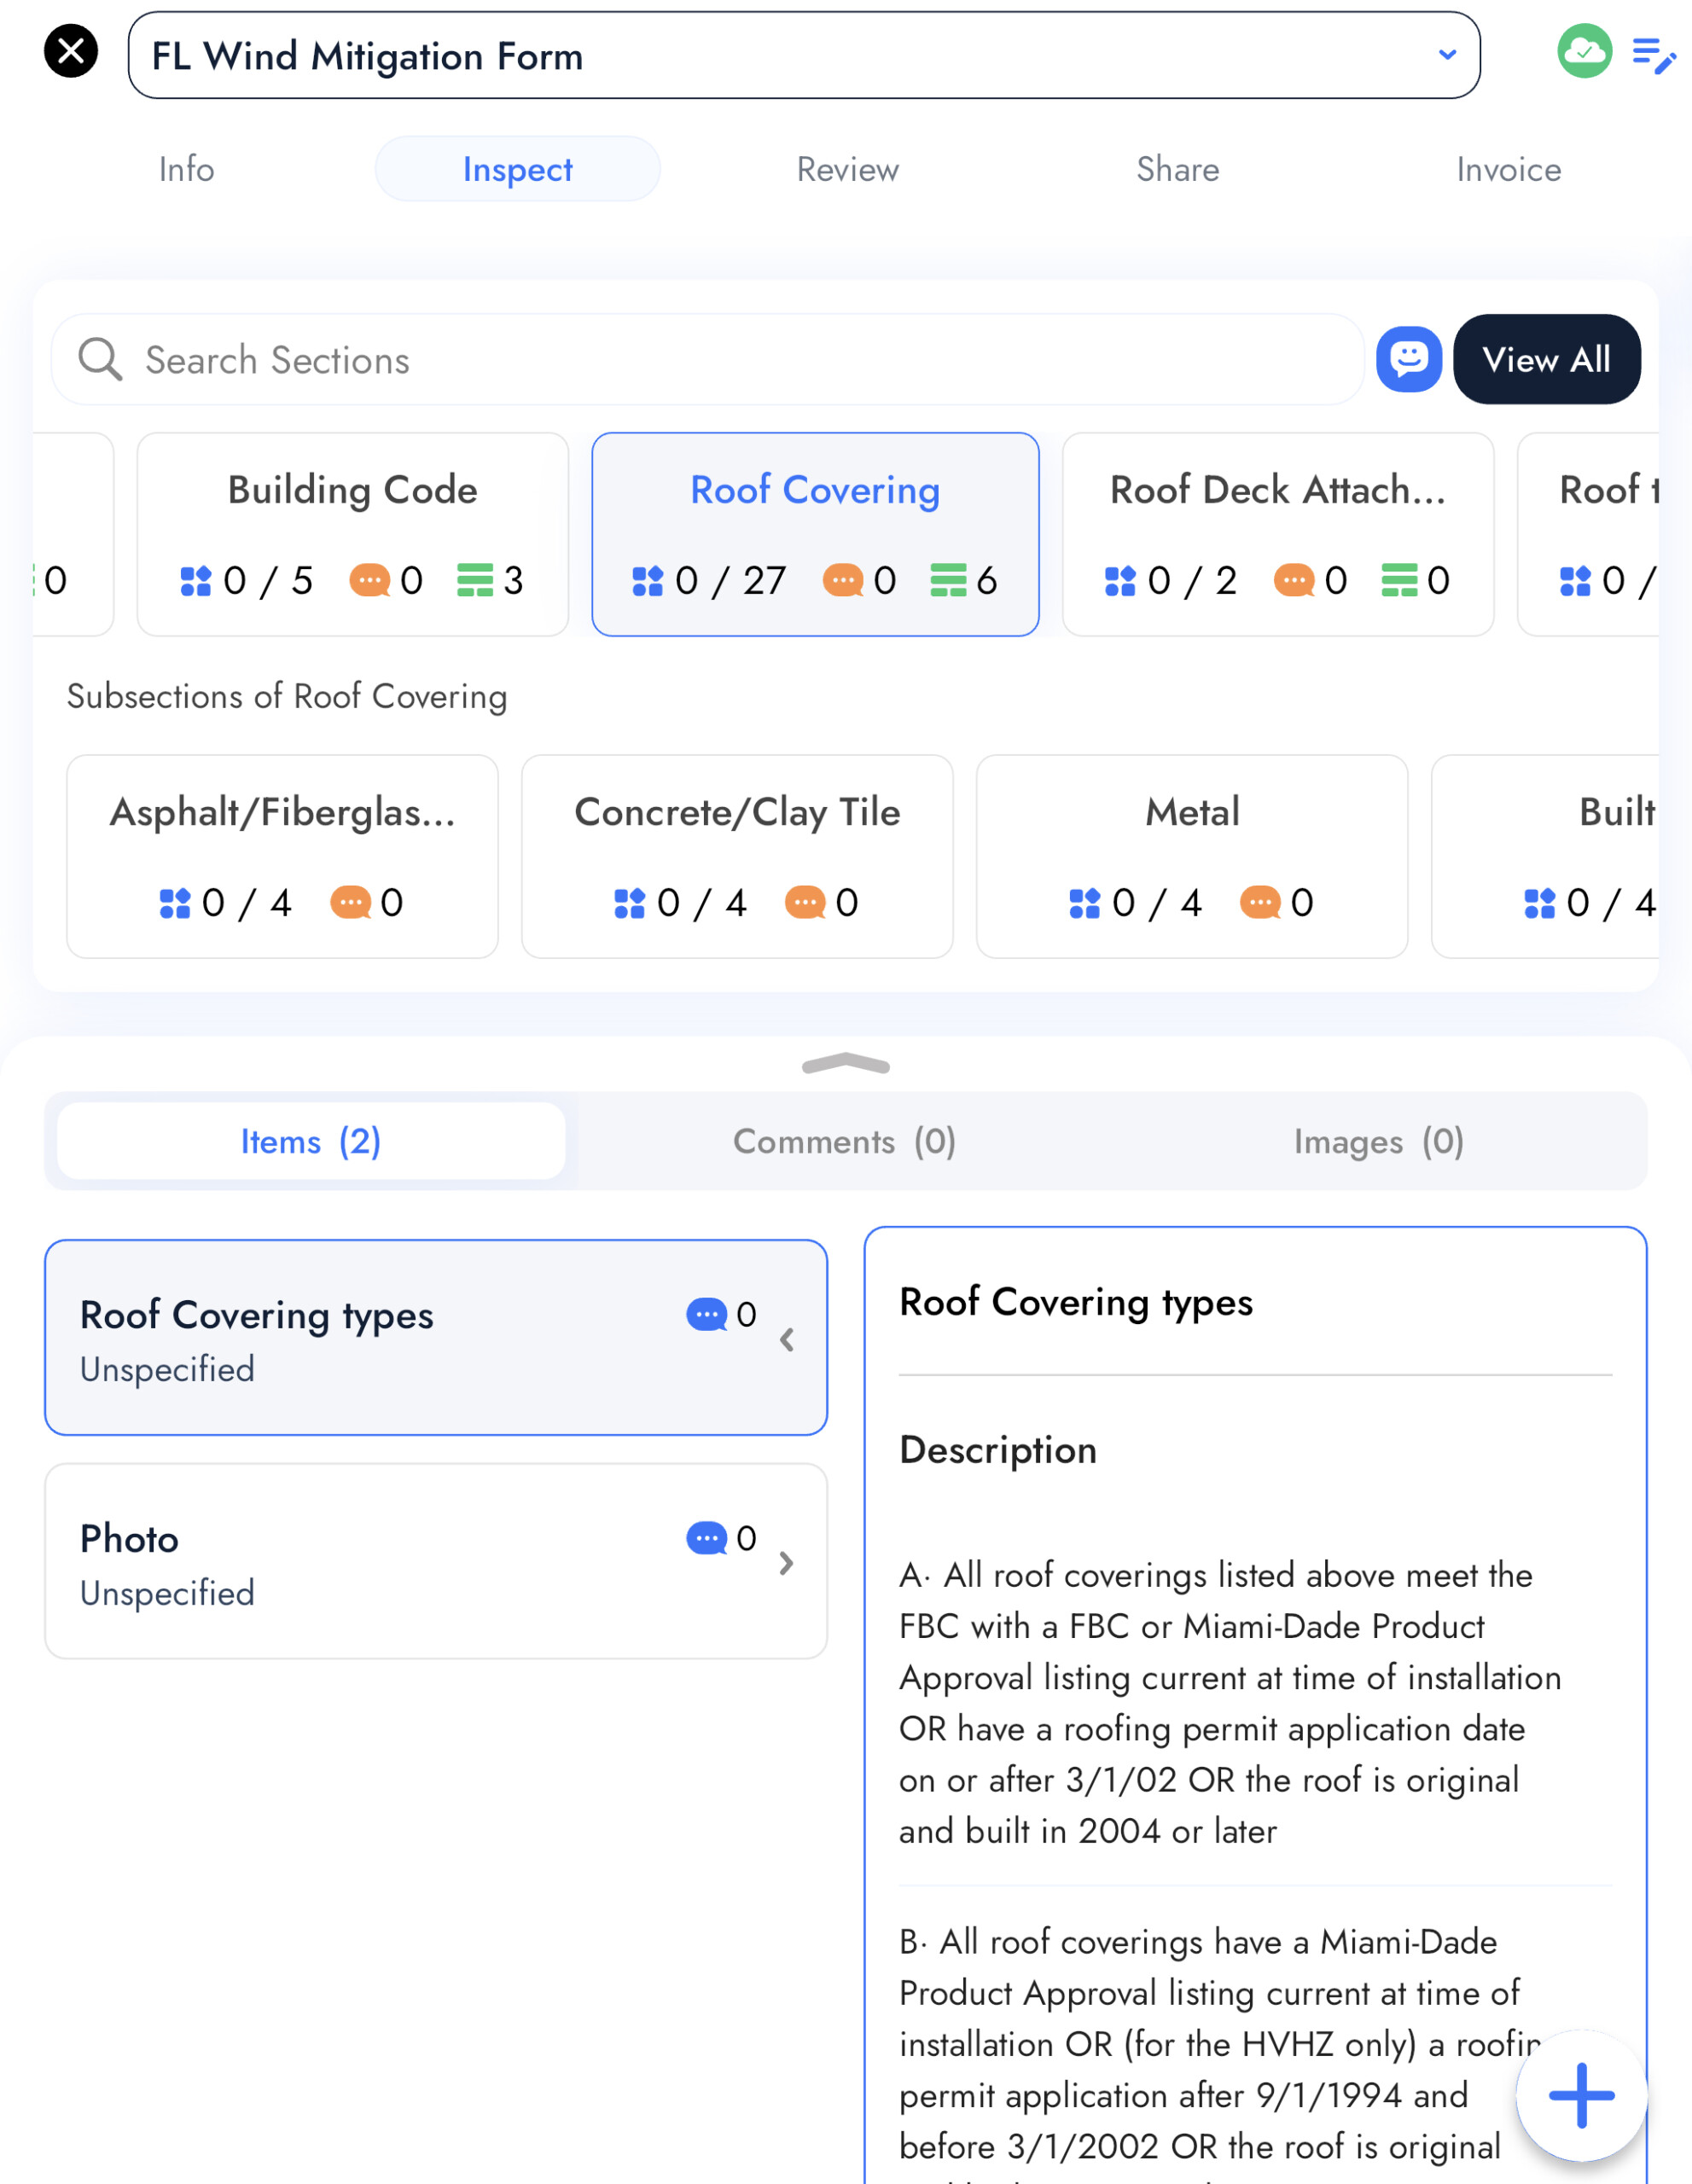Image resolution: width=1692 pixels, height=2184 pixels.
Task: Open the Concrete/Clay Tile subsection
Action: 737,856
